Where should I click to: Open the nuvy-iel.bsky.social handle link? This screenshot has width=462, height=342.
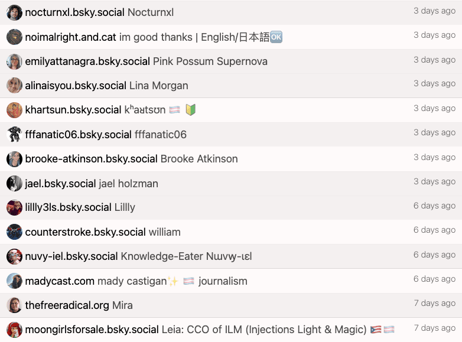(71, 256)
